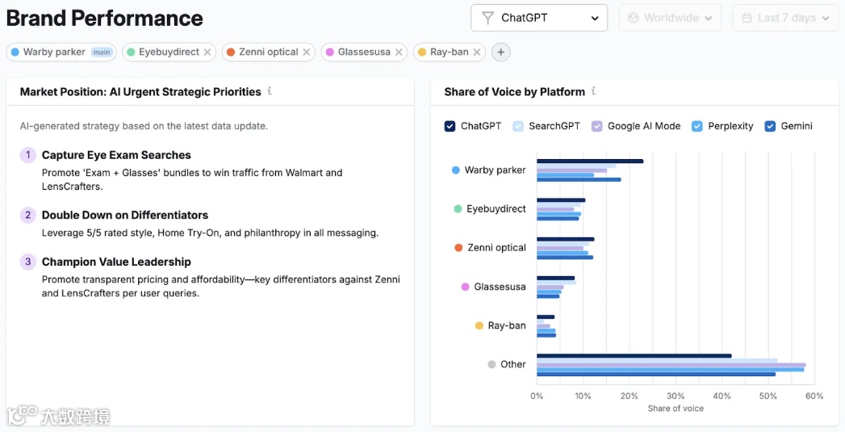Expand the Worldwide region dropdown
This screenshot has height=432, width=845.
(670, 18)
